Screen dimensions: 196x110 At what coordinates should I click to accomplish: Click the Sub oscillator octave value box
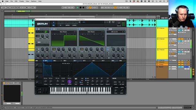pyautogui.click(x=38, y=36)
